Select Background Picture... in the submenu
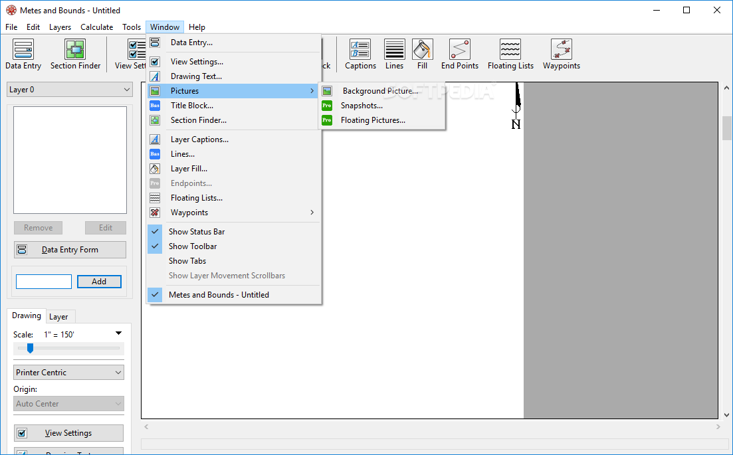 pyautogui.click(x=382, y=91)
